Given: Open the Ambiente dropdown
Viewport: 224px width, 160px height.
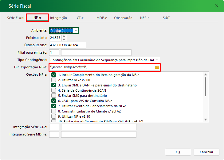Looking at the screenshot, I should pos(76,30).
